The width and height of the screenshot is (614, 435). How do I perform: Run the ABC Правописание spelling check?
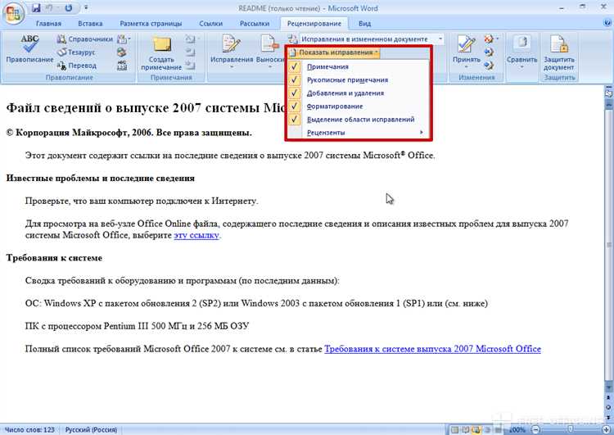[29, 49]
